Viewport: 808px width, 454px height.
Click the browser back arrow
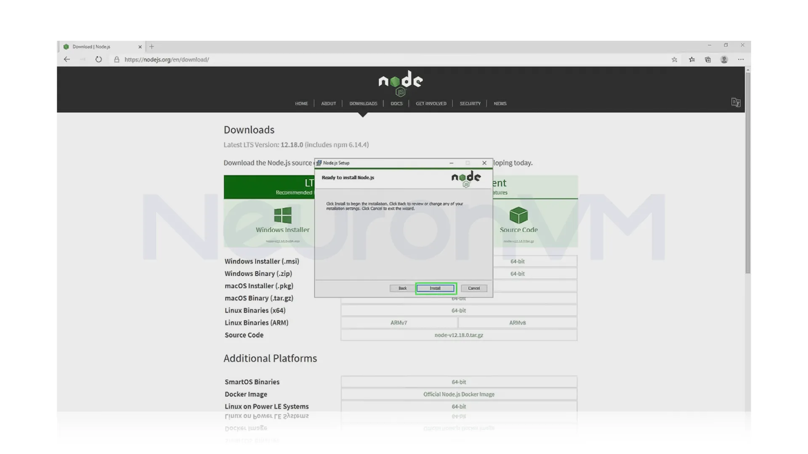pos(67,59)
